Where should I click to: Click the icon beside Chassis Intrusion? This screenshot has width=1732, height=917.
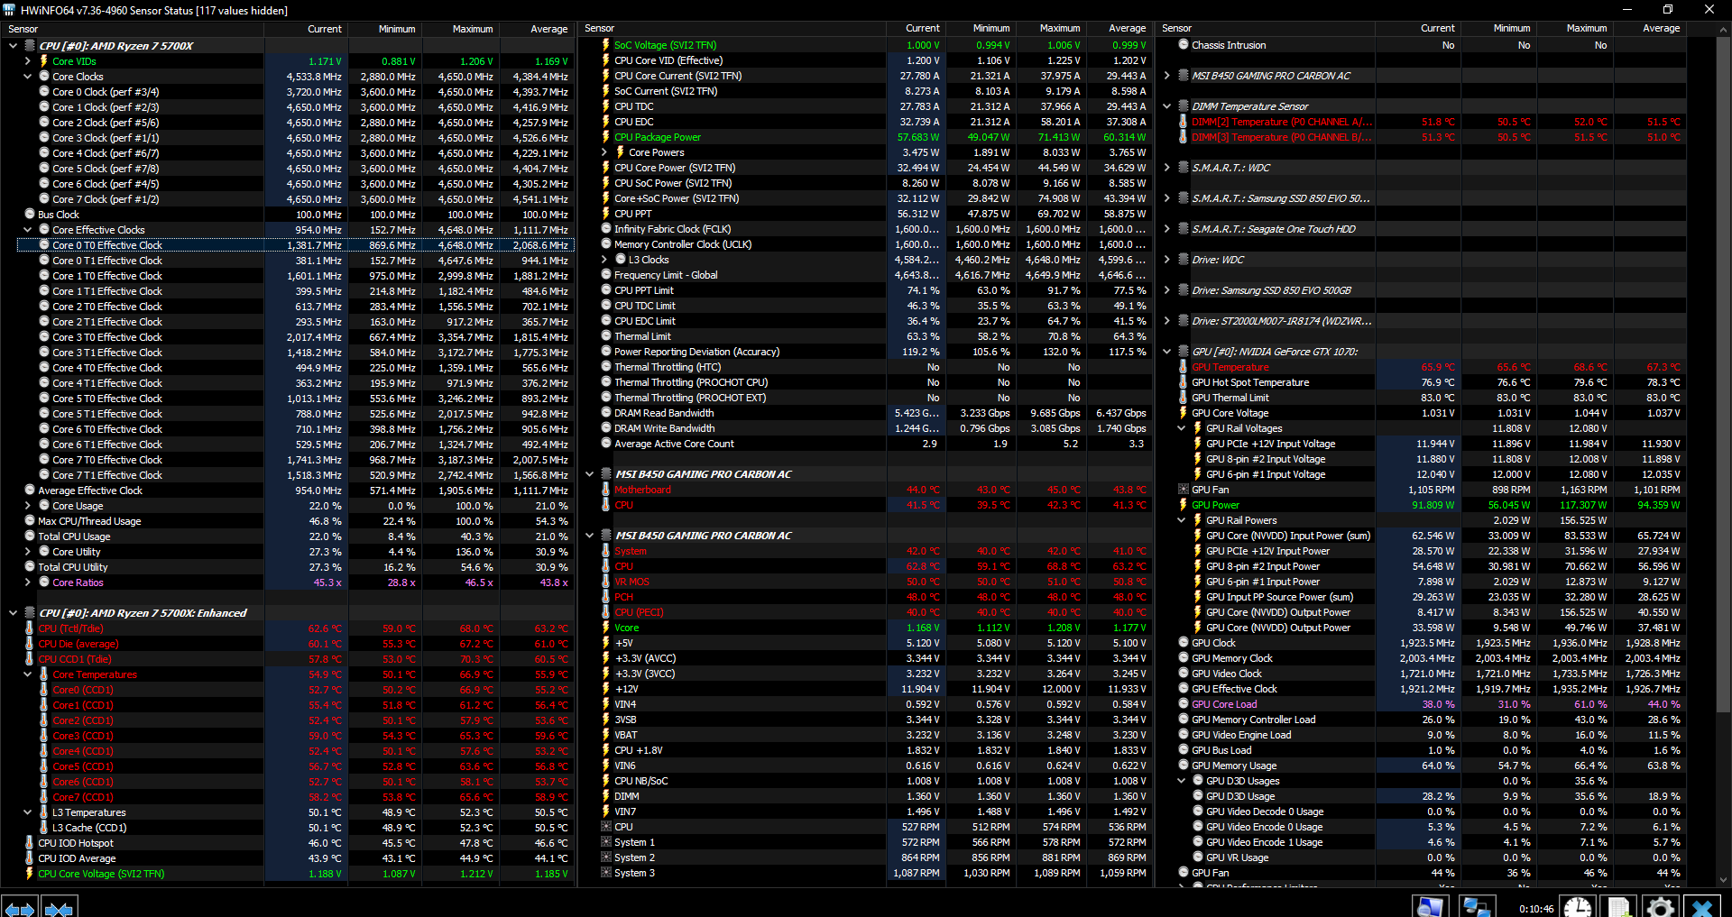[1184, 45]
